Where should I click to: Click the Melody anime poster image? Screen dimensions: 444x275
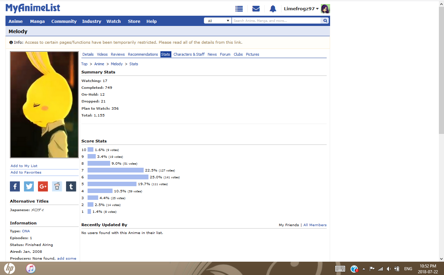[44, 105]
